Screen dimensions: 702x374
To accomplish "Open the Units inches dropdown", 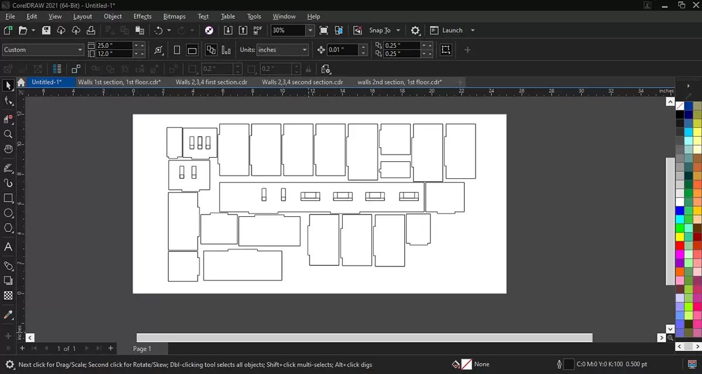I will (x=305, y=50).
